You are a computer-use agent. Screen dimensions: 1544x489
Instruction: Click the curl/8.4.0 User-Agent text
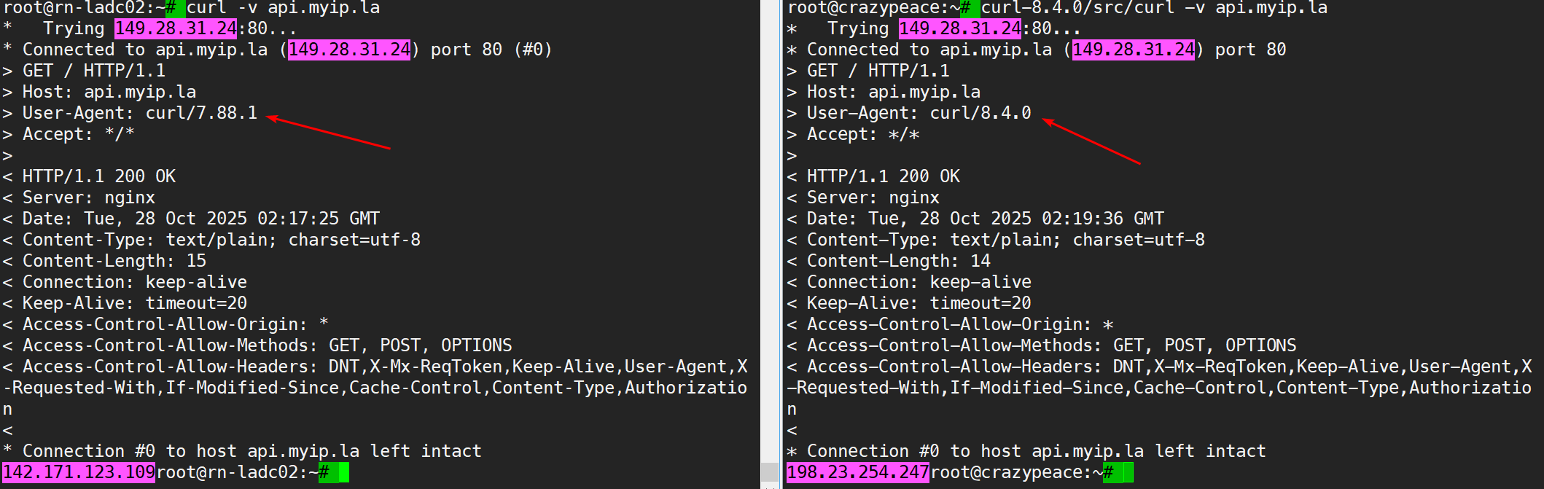[980, 113]
